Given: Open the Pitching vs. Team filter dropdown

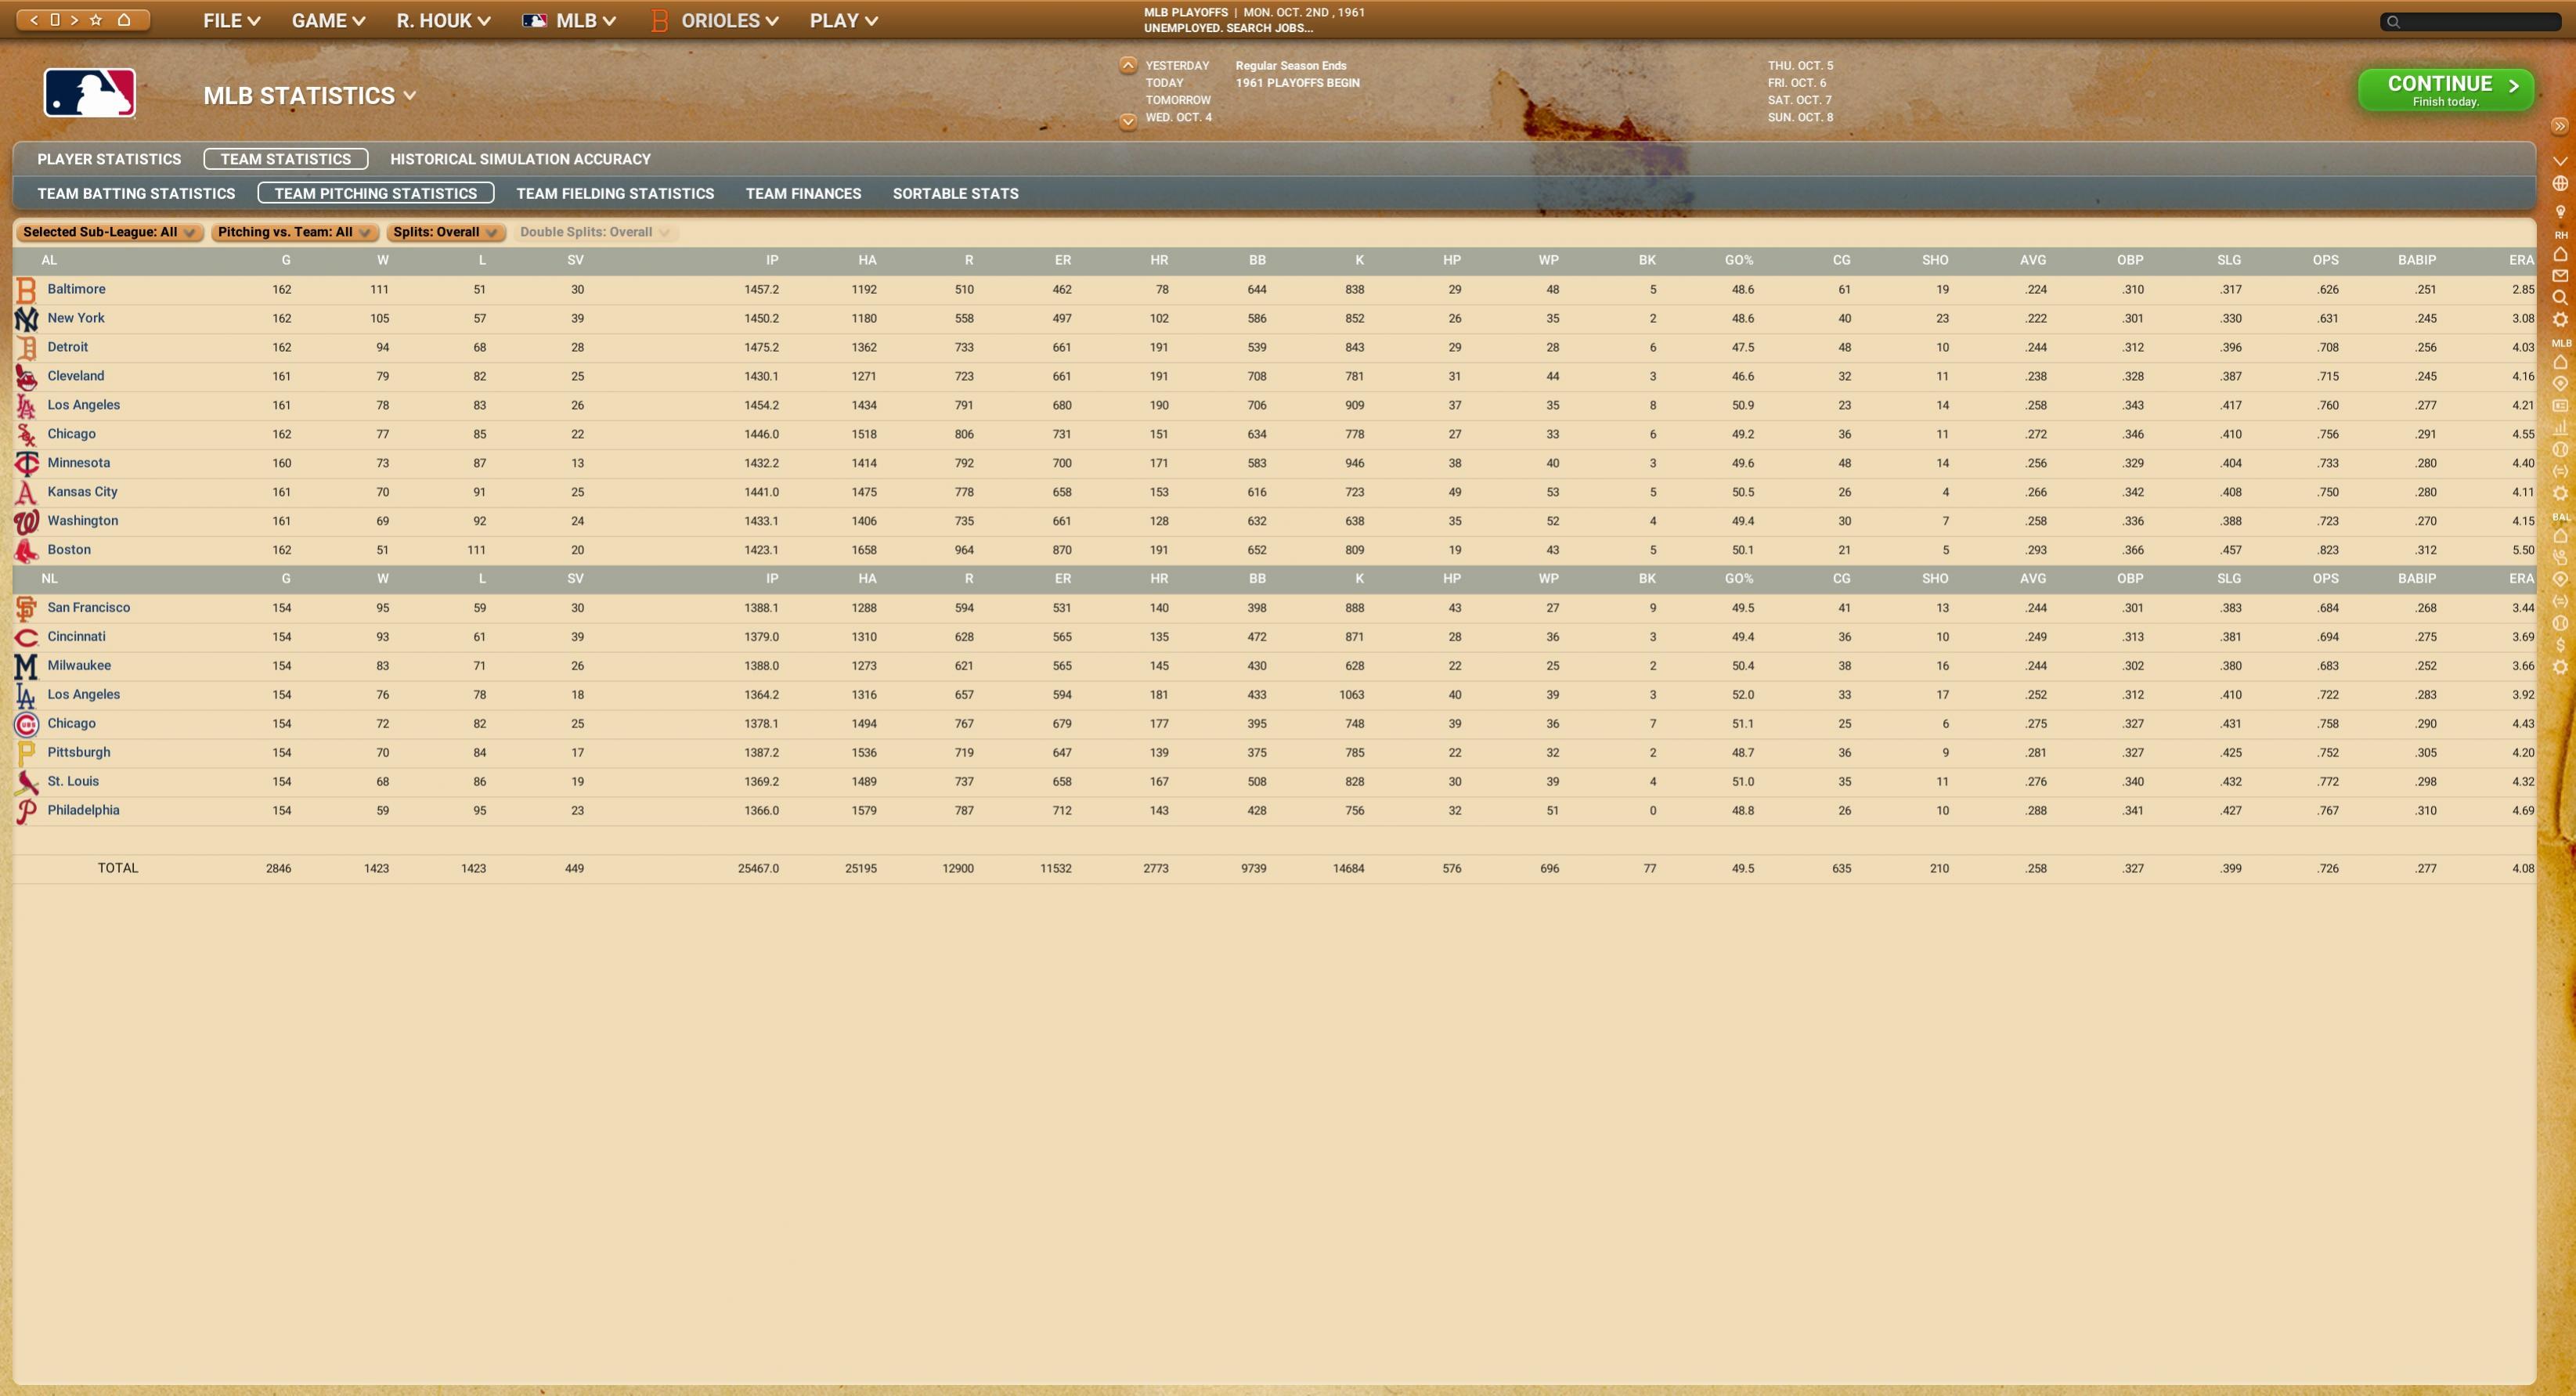Looking at the screenshot, I should (293, 232).
